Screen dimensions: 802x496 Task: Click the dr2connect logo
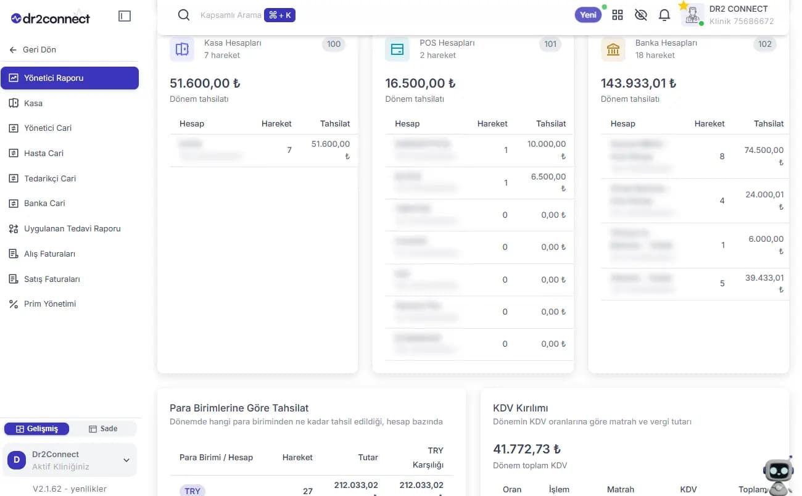pos(51,18)
